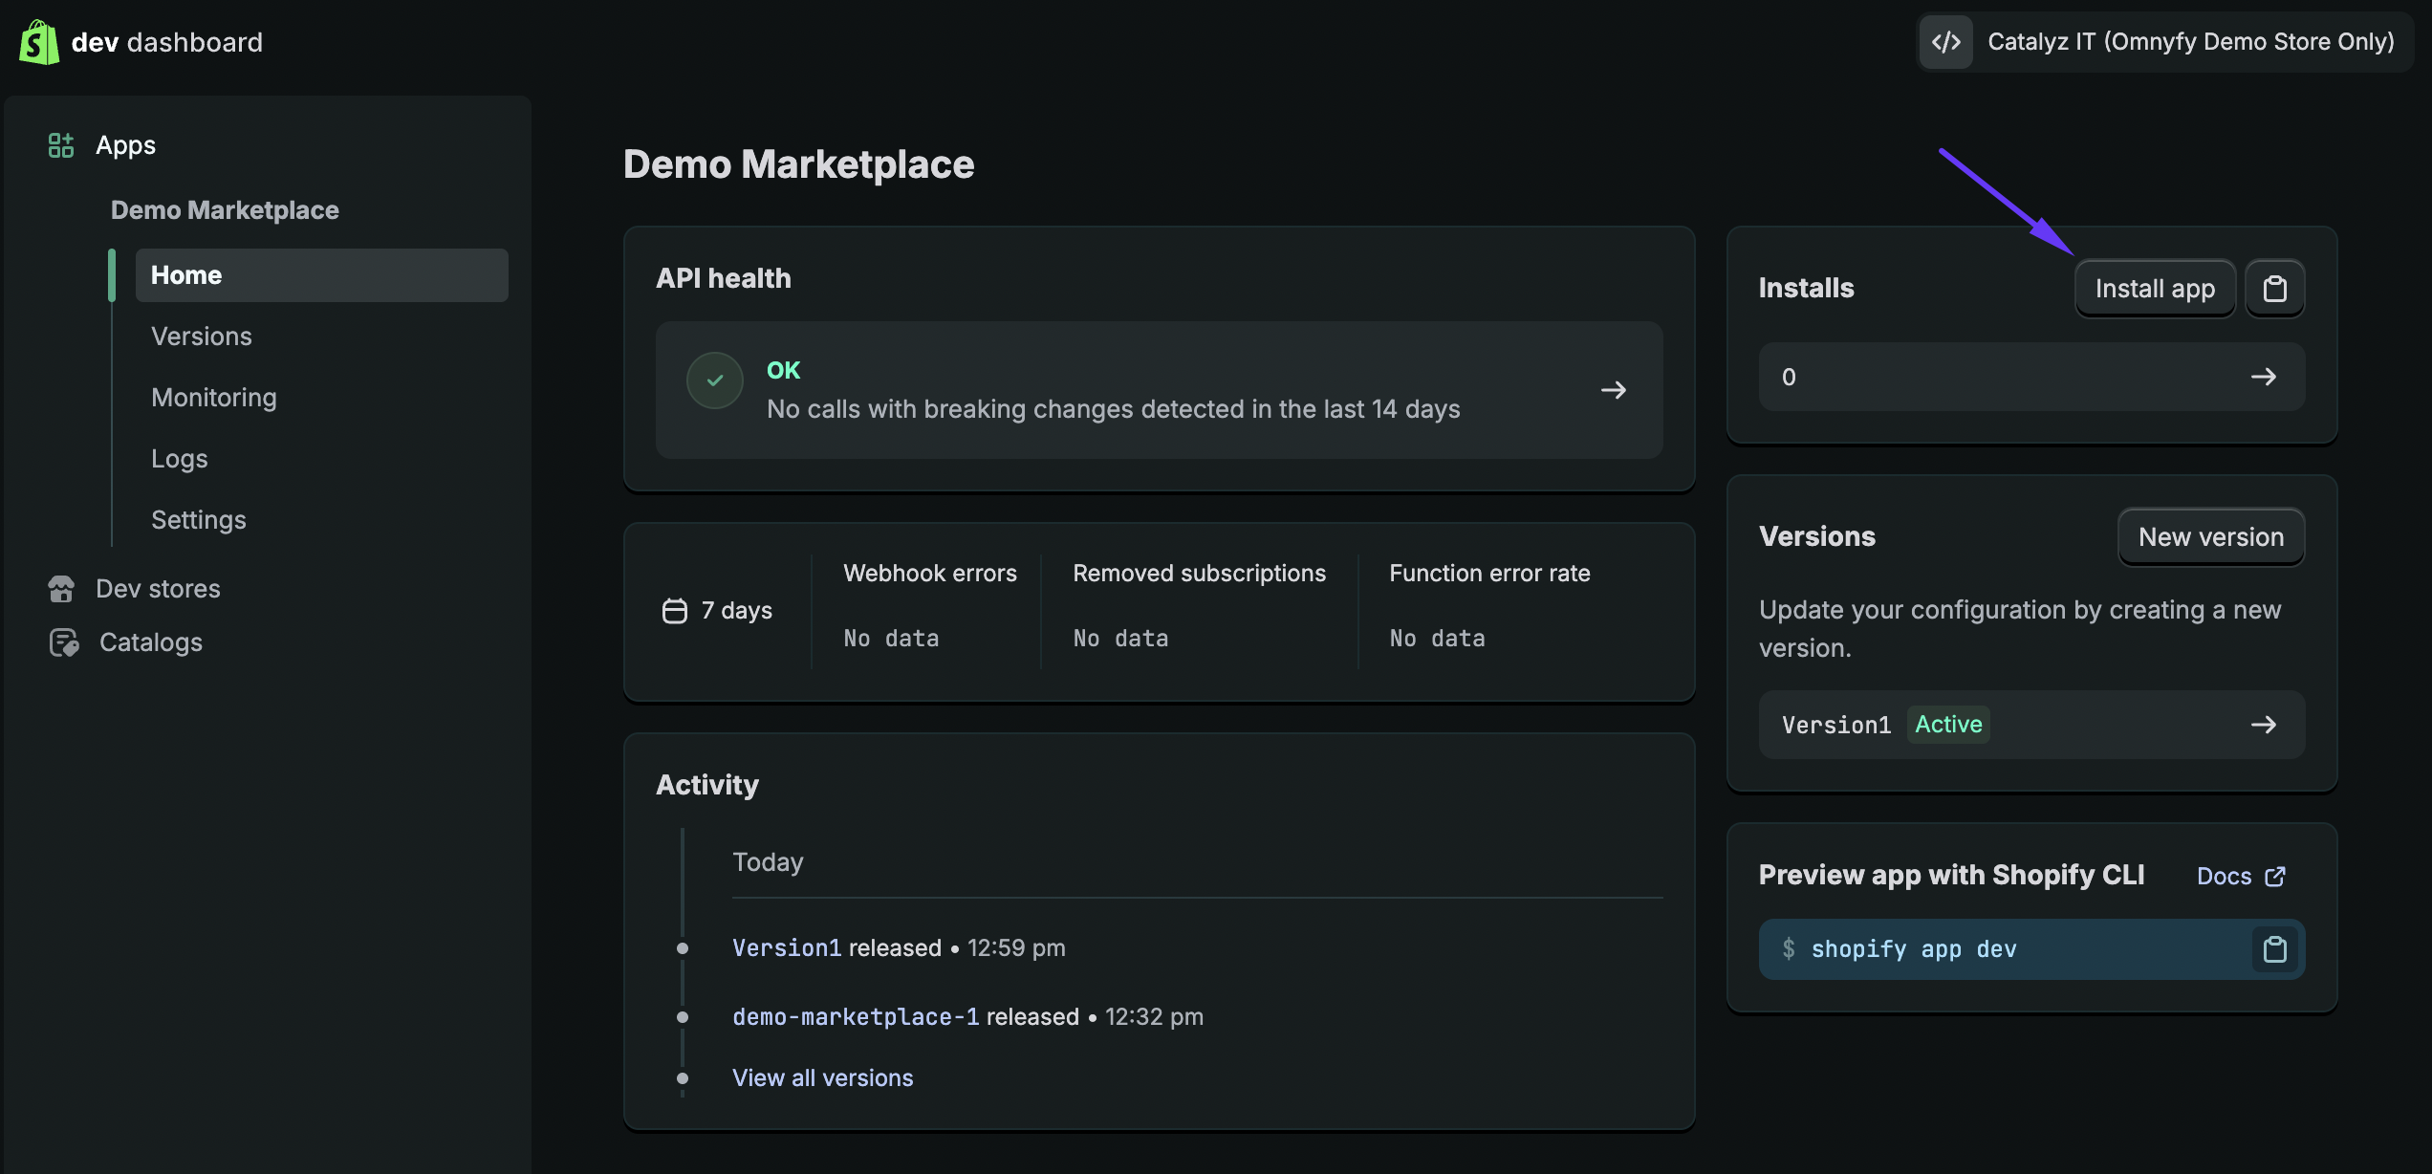The image size is (2432, 1174).
Task: Open the 7 days date range selector
Action: [718, 611]
